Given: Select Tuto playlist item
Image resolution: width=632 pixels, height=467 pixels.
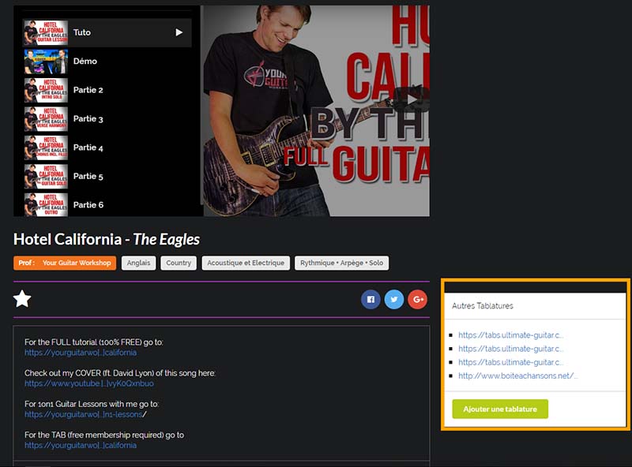Looking at the screenshot, I should point(107,32).
